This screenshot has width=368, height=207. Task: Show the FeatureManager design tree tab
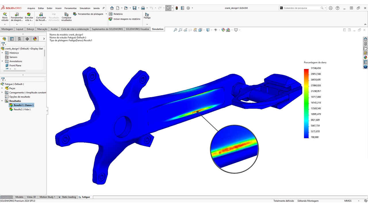tap(4, 39)
